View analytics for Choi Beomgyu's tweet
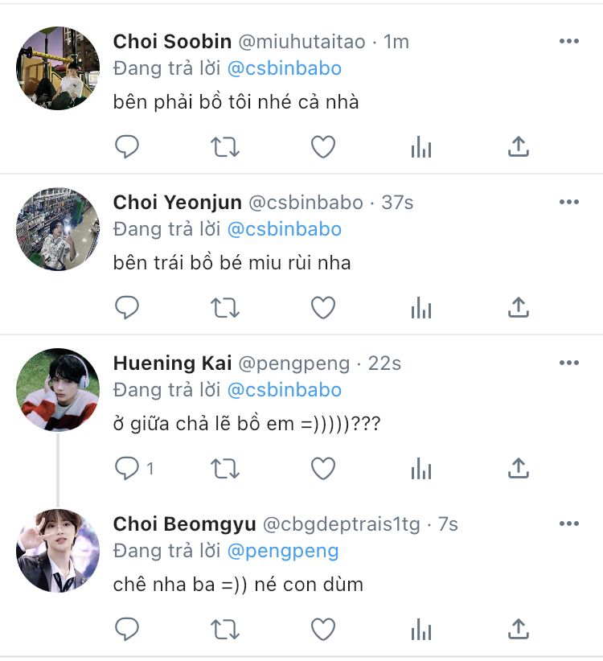603x661 pixels. [420, 629]
